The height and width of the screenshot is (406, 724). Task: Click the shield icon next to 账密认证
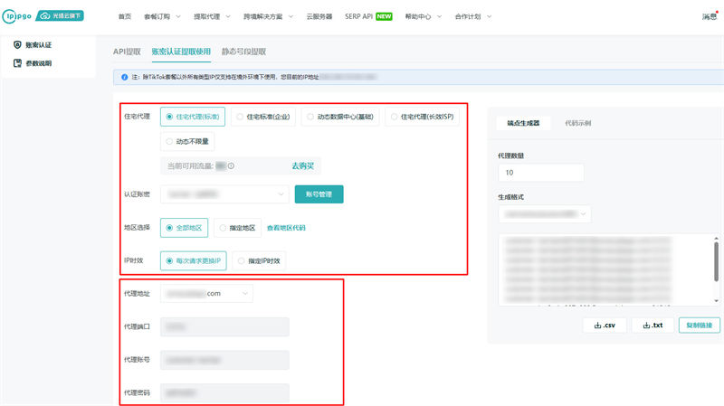click(x=17, y=44)
